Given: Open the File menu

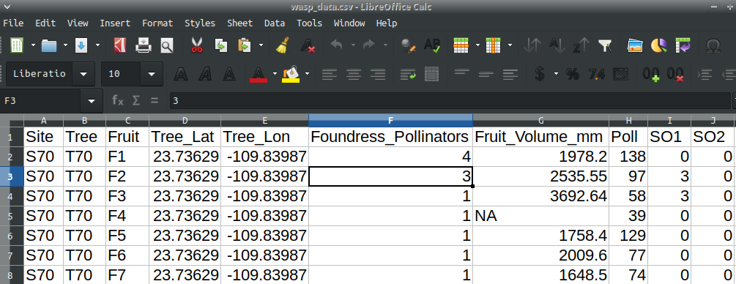Looking at the screenshot, I should pos(13,23).
